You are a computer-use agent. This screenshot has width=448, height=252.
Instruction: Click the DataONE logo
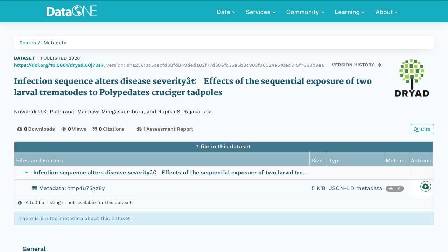72,12
